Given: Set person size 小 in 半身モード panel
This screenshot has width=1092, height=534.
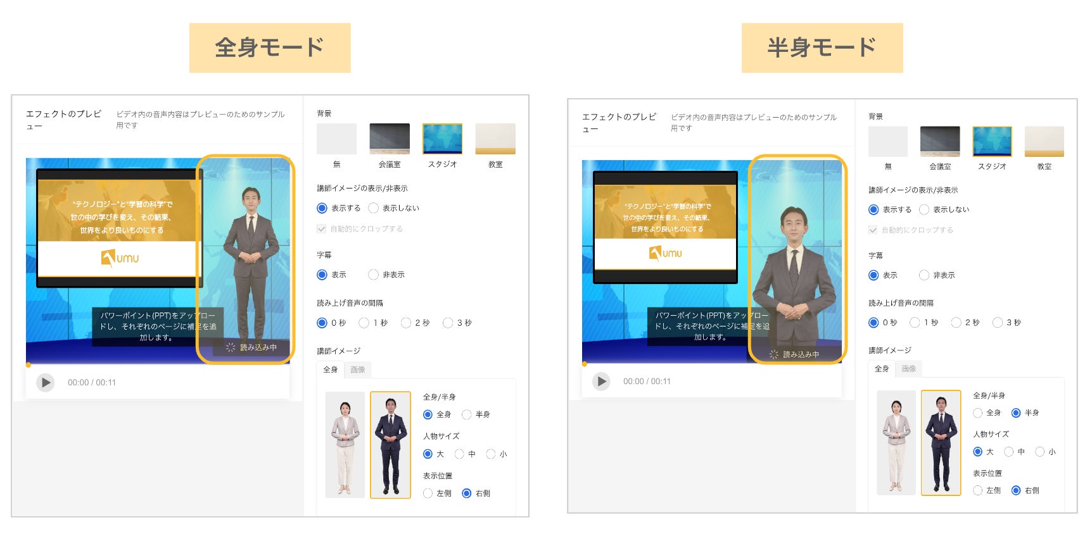Looking at the screenshot, I should 1040,452.
